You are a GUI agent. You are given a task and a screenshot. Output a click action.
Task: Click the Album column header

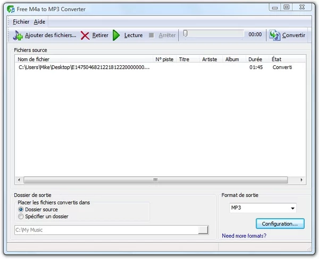click(x=234, y=59)
